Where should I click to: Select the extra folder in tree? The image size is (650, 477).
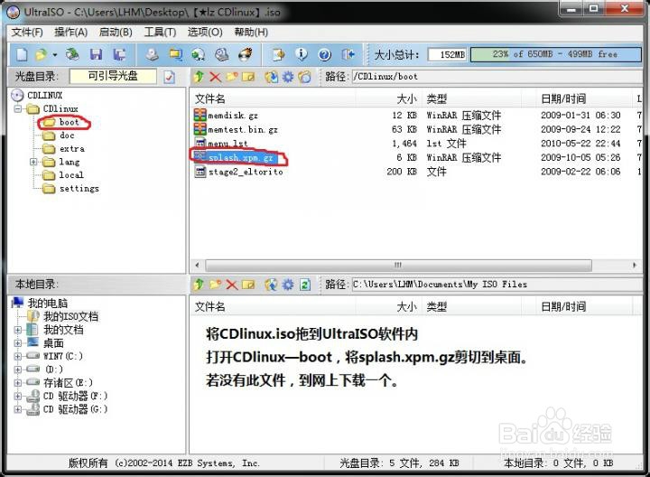click(x=71, y=148)
